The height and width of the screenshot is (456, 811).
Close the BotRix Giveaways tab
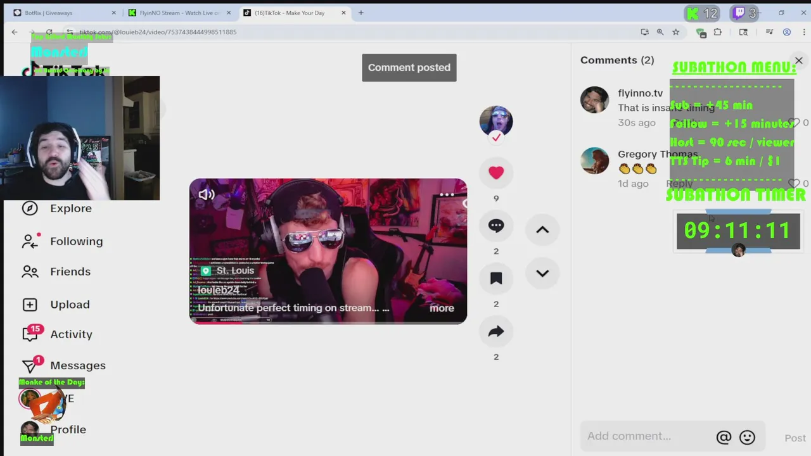[114, 13]
